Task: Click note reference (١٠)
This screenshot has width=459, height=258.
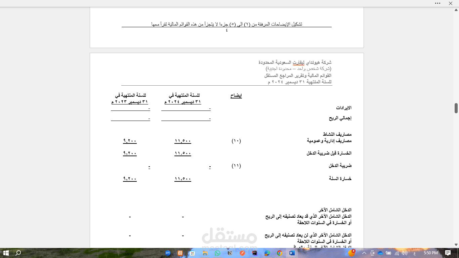Action: coord(236,141)
